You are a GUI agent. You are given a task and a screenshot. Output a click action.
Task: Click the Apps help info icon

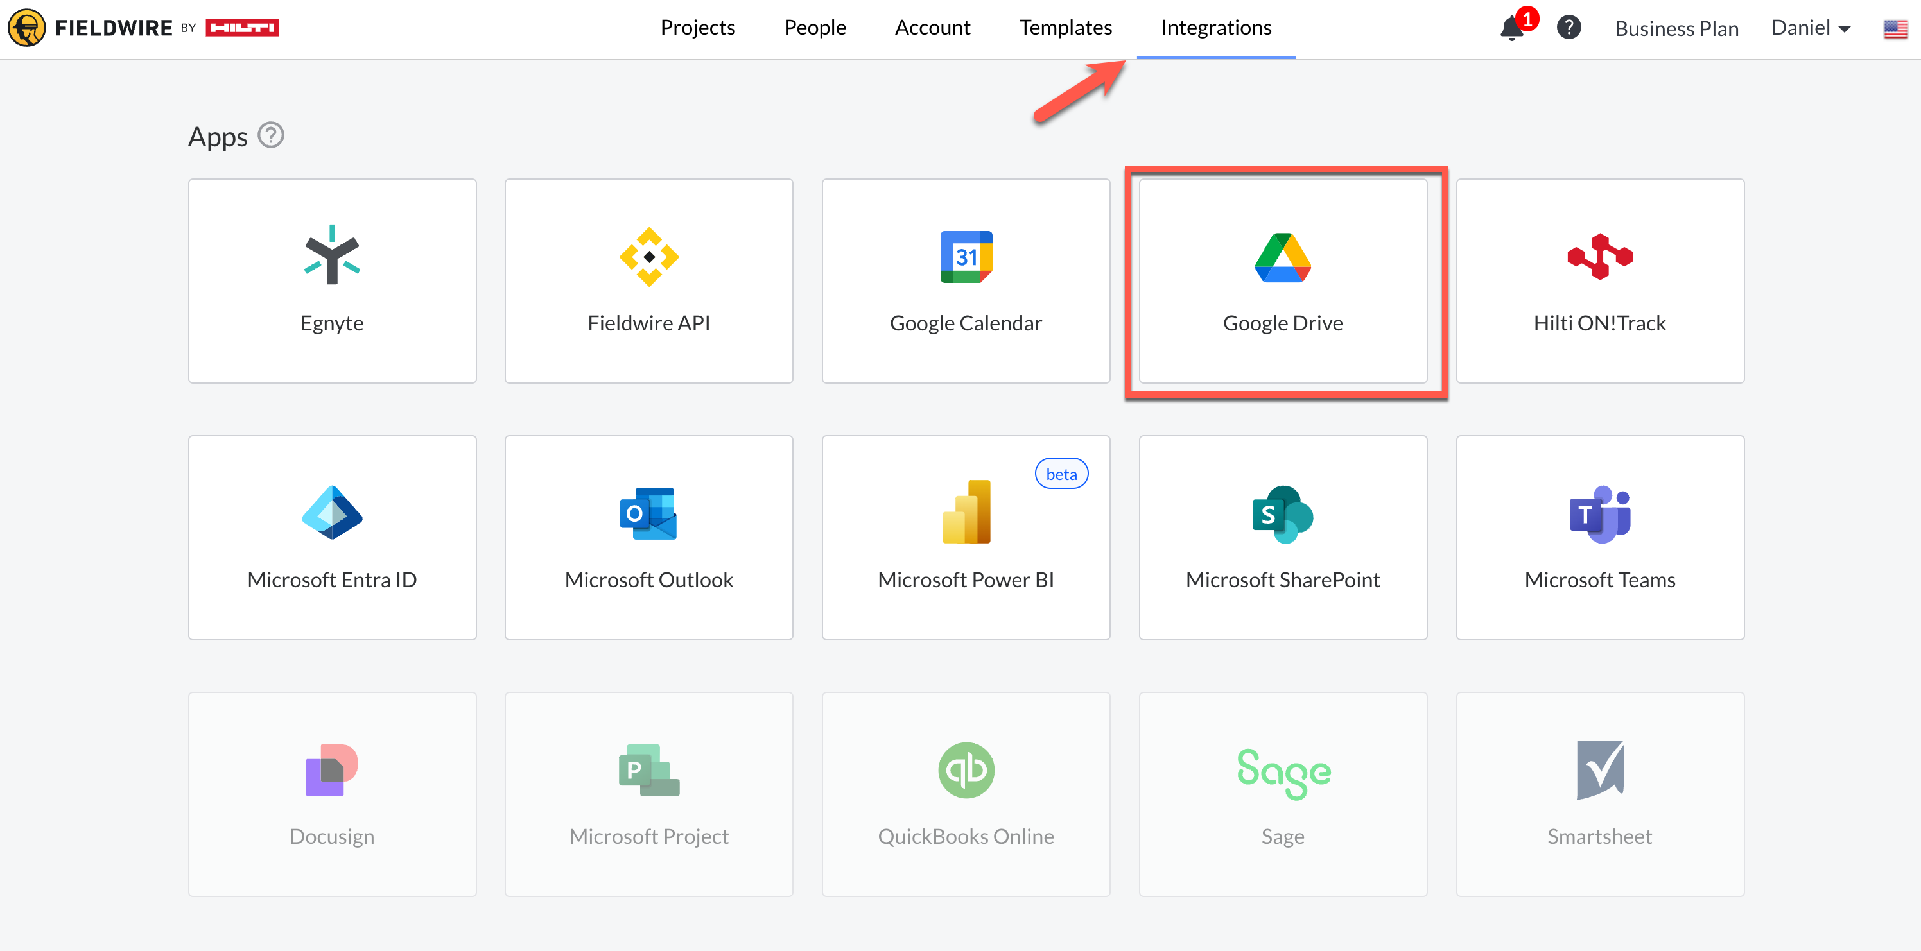click(271, 135)
